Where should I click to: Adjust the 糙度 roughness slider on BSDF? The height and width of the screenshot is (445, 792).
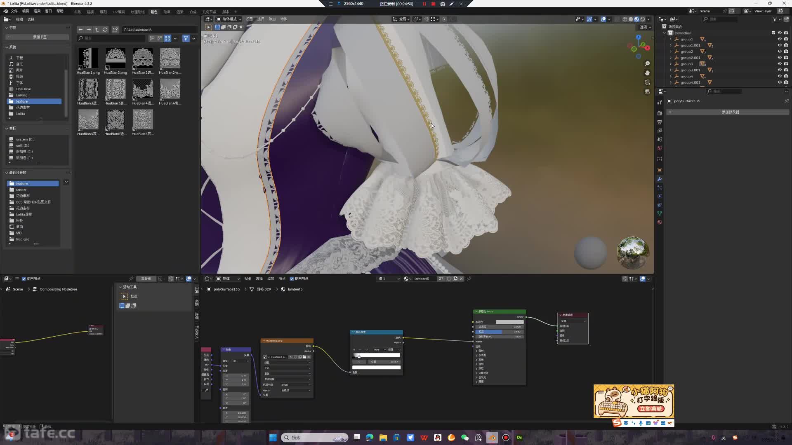tap(500, 332)
